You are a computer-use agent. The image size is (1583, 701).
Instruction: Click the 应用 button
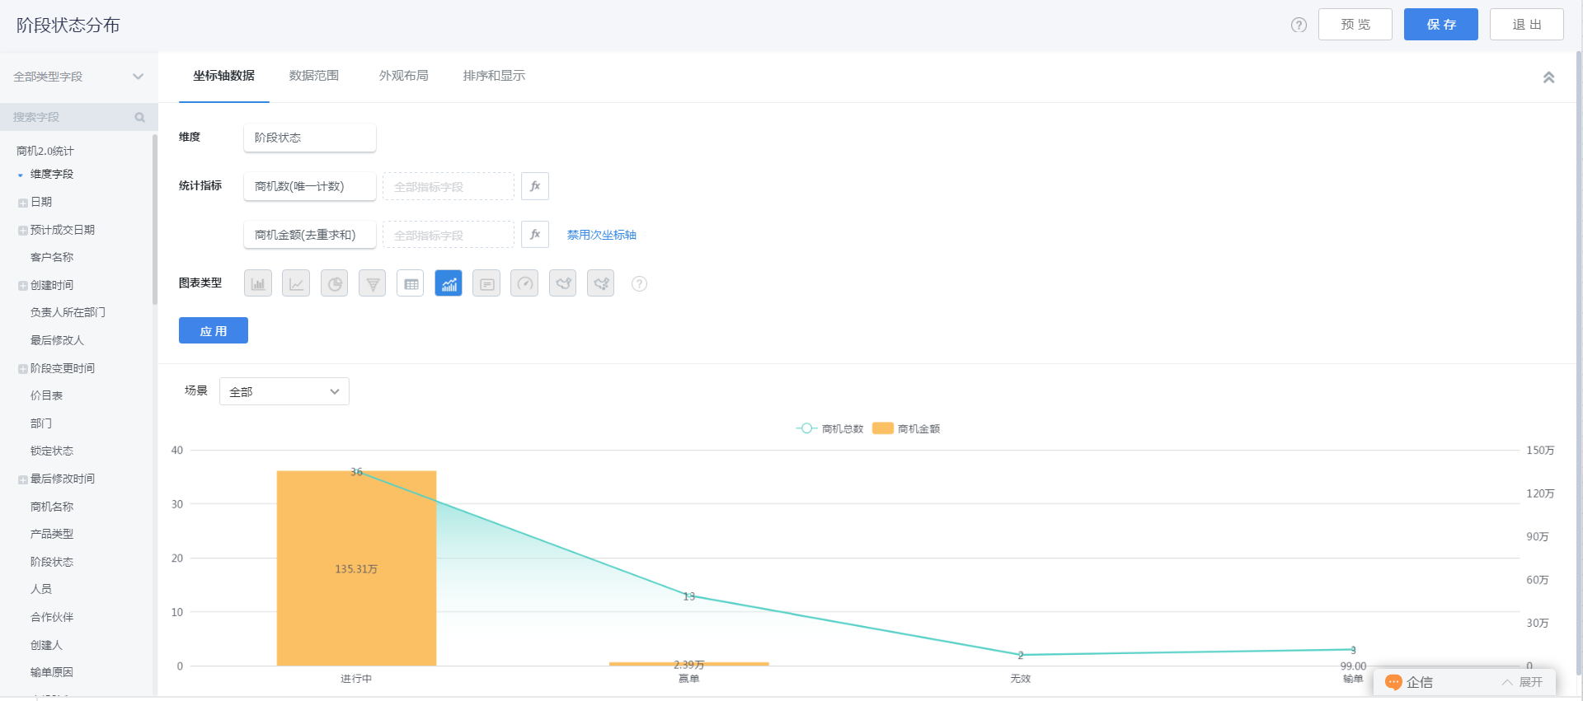click(x=214, y=330)
